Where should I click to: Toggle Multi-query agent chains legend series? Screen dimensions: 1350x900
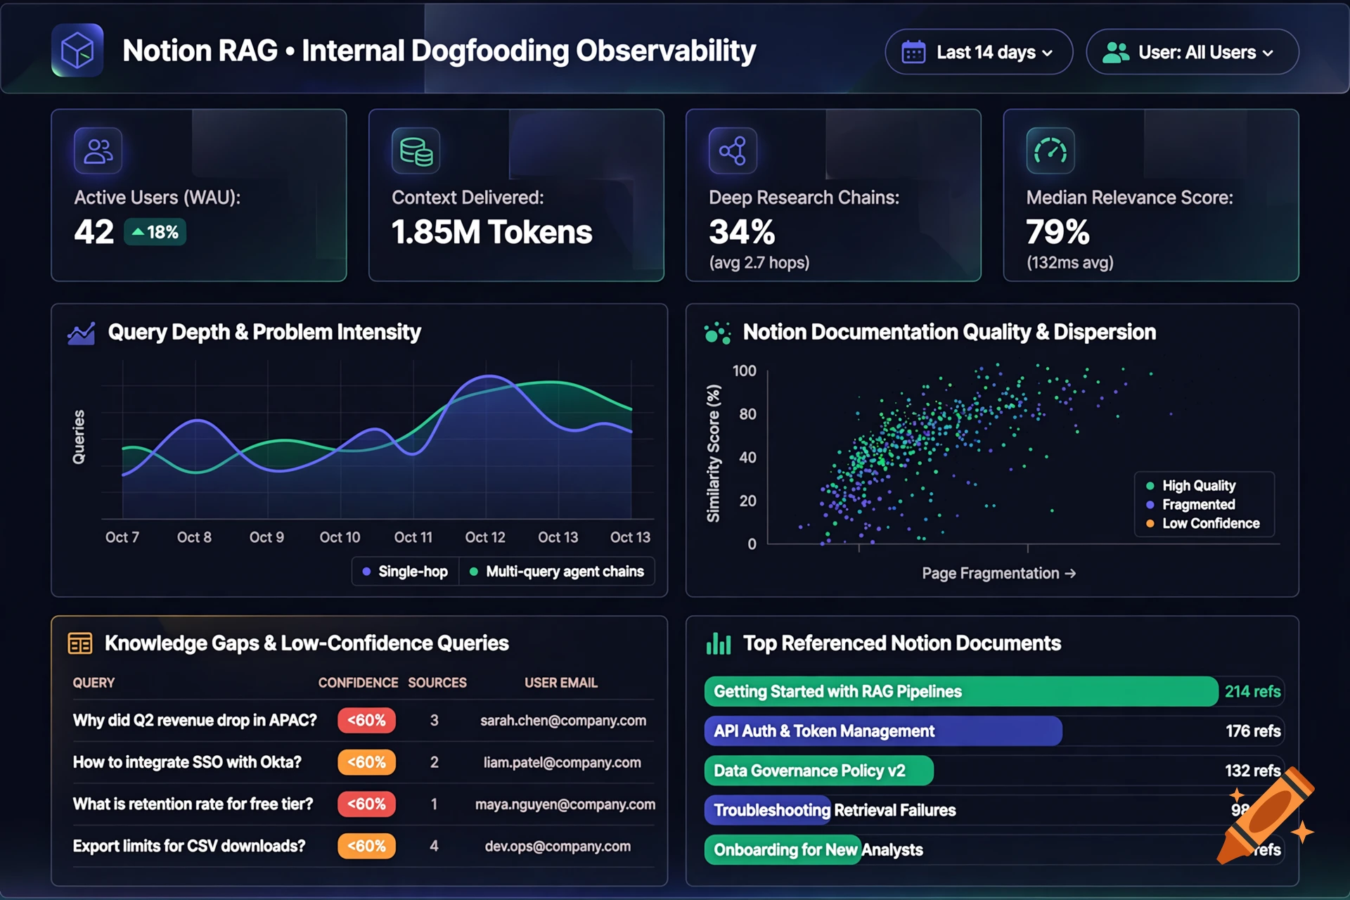tap(557, 572)
